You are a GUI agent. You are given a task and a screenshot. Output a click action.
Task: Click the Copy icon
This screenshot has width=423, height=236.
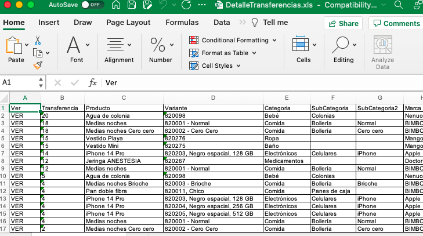[38, 53]
